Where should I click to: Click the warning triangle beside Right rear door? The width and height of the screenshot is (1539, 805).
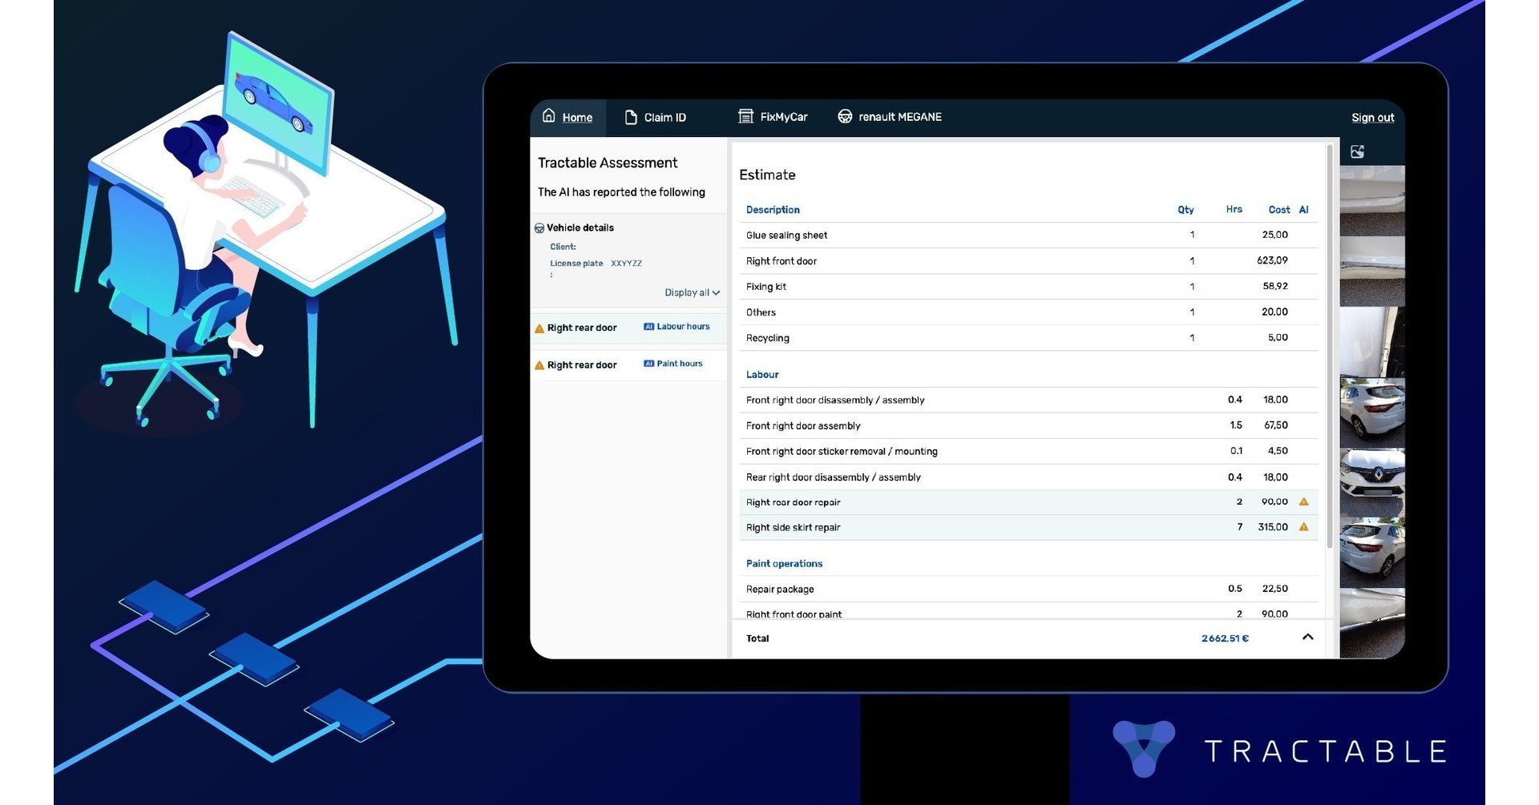click(x=539, y=328)
